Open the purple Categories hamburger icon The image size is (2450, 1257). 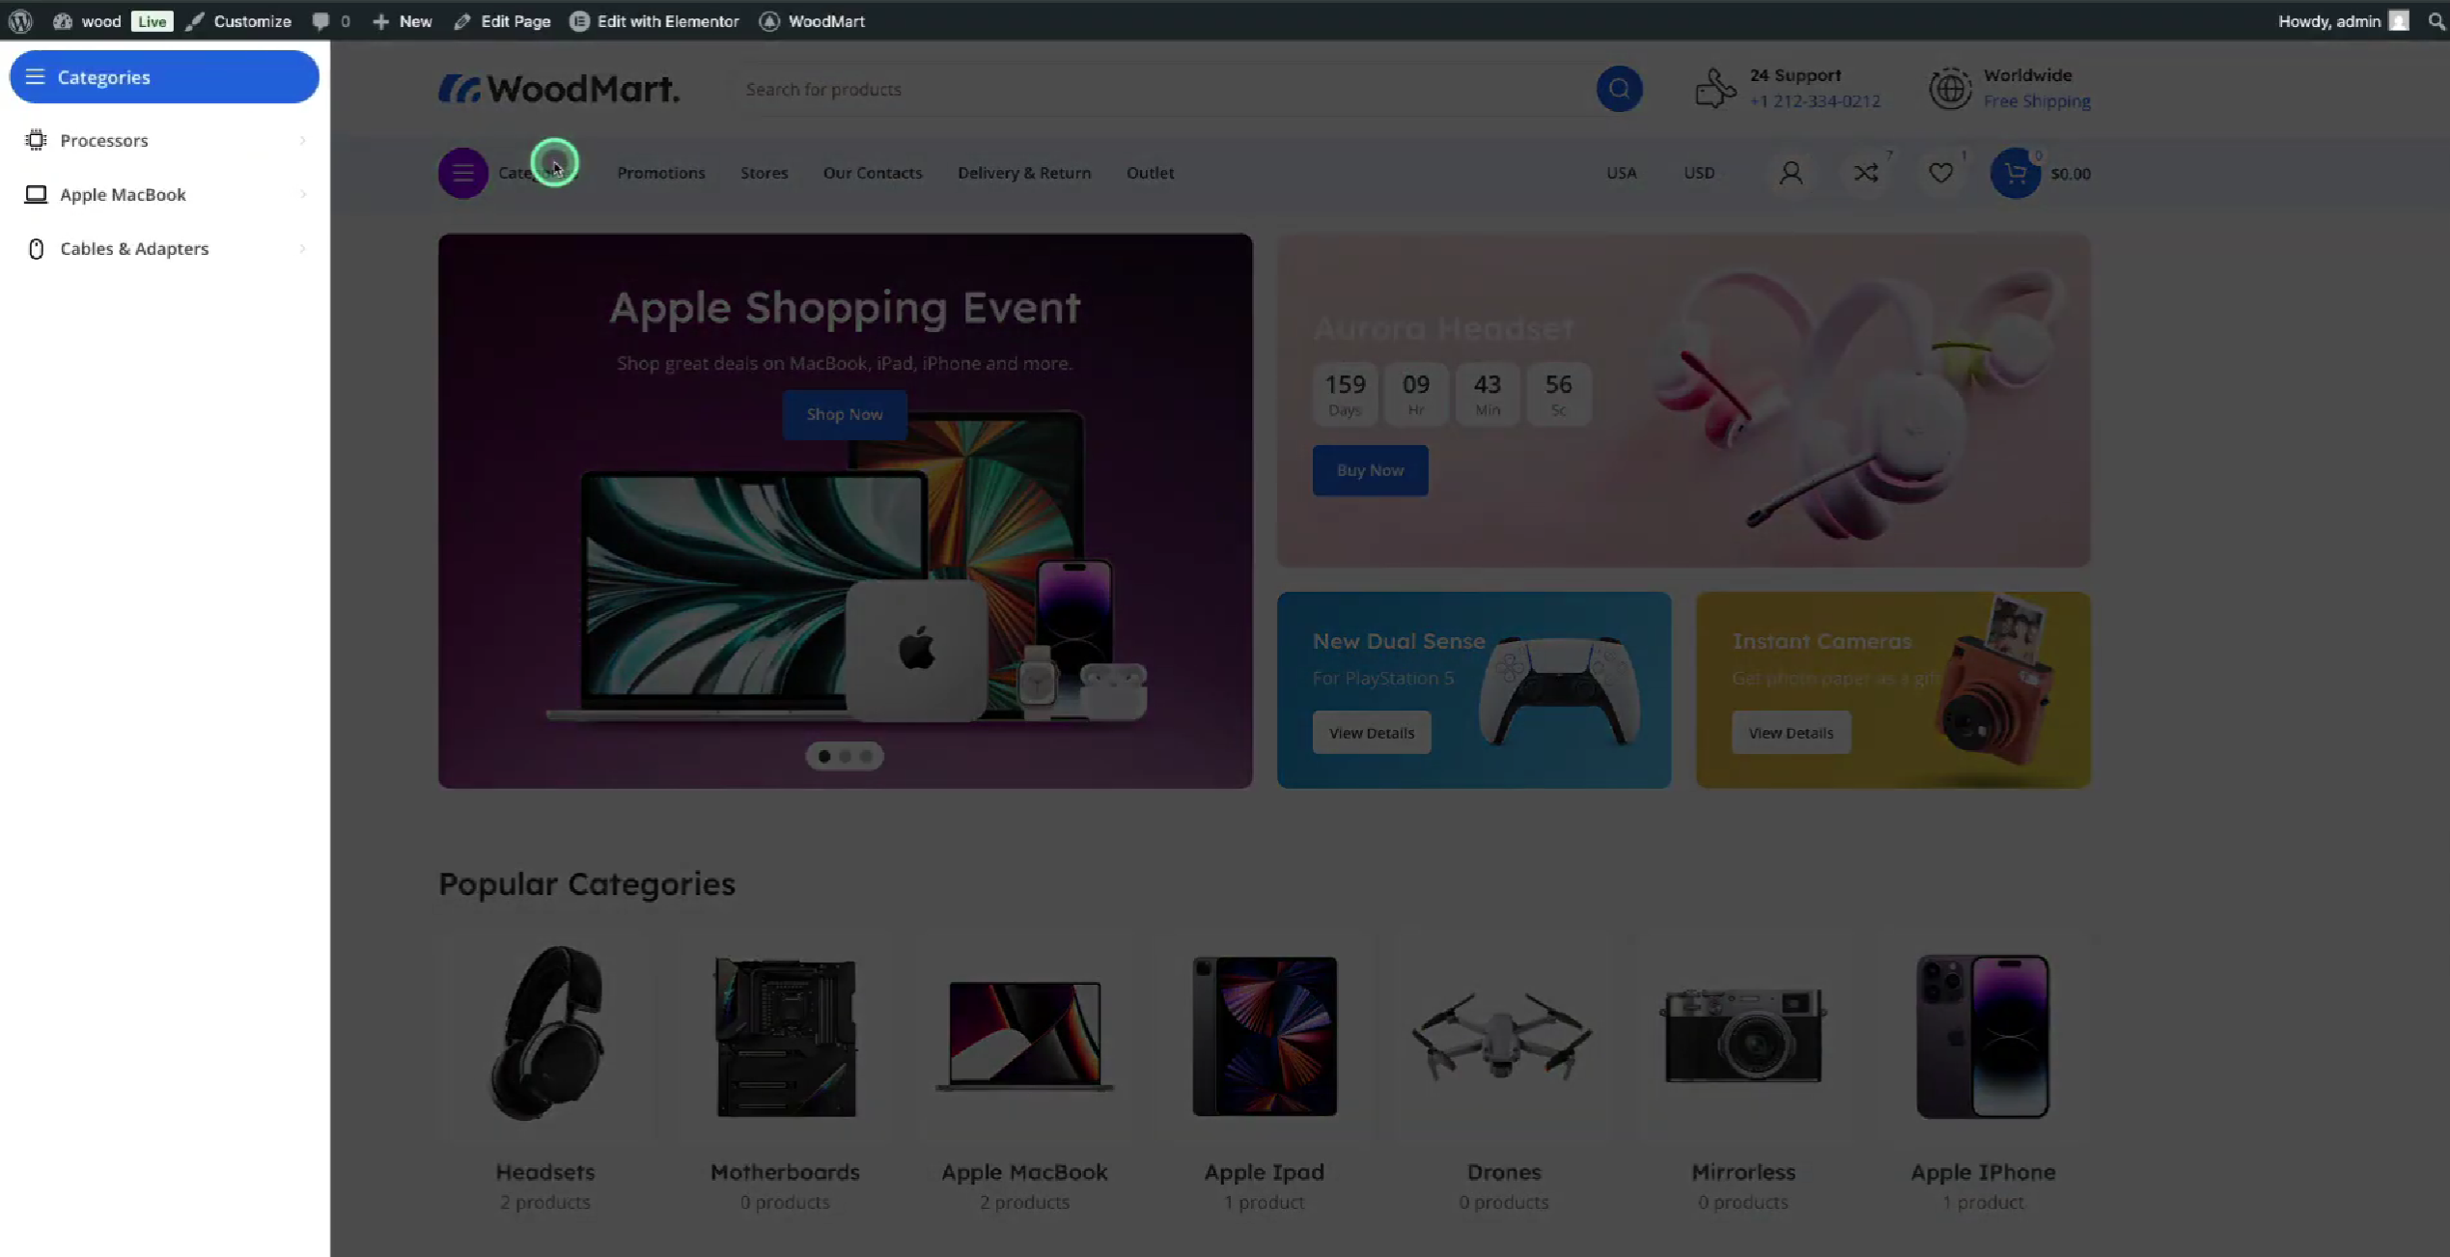(463, 173)
